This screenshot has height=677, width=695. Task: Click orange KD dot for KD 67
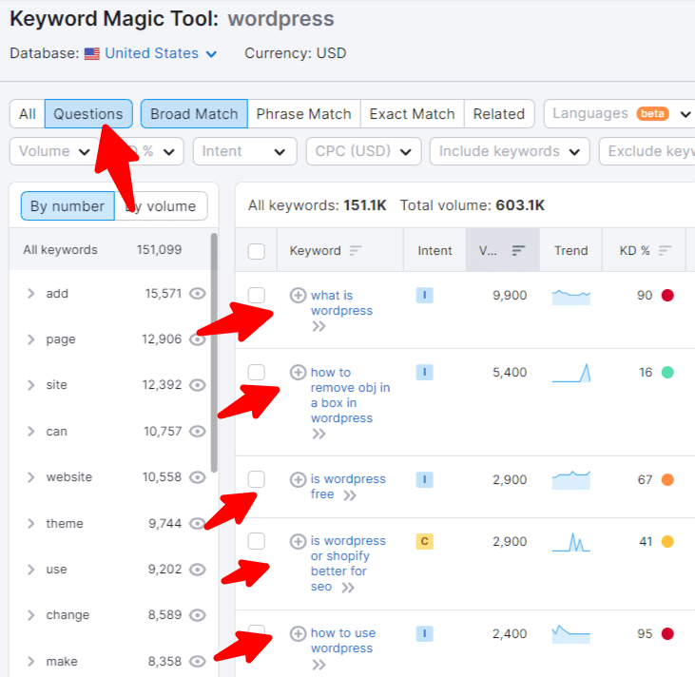click(667, 480)
